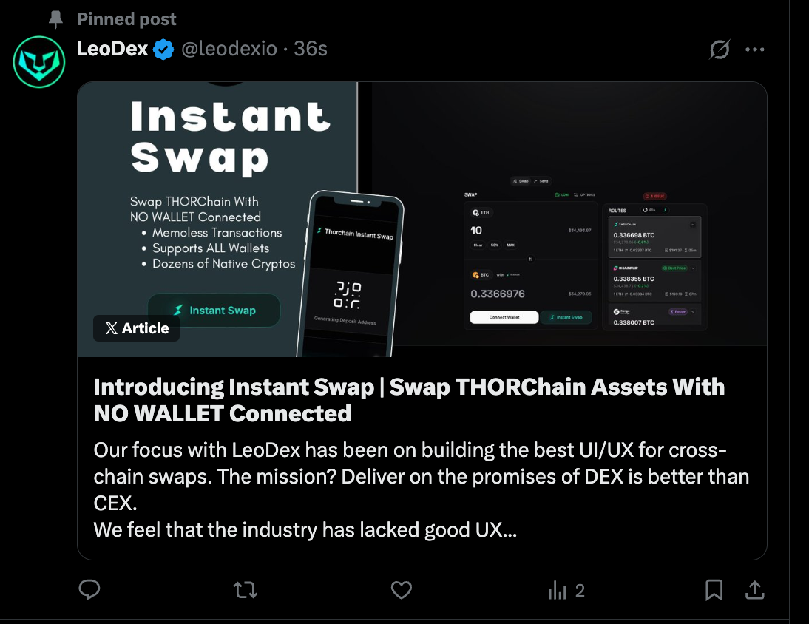Share the post via the upload icon
The width and height of the screenshot is (809, 624).
pos(755,589)
